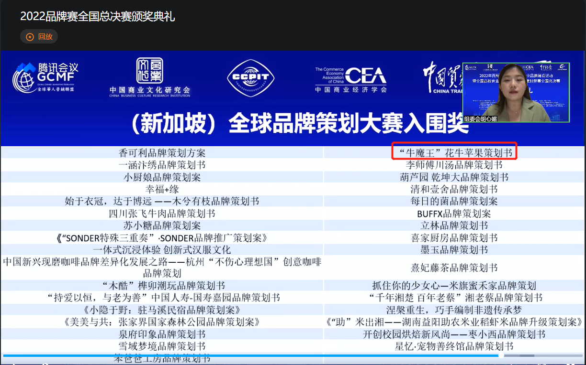Click the 回放 replay badge
The height and width of the screenshot is (365, 586).
click(39, 37)
